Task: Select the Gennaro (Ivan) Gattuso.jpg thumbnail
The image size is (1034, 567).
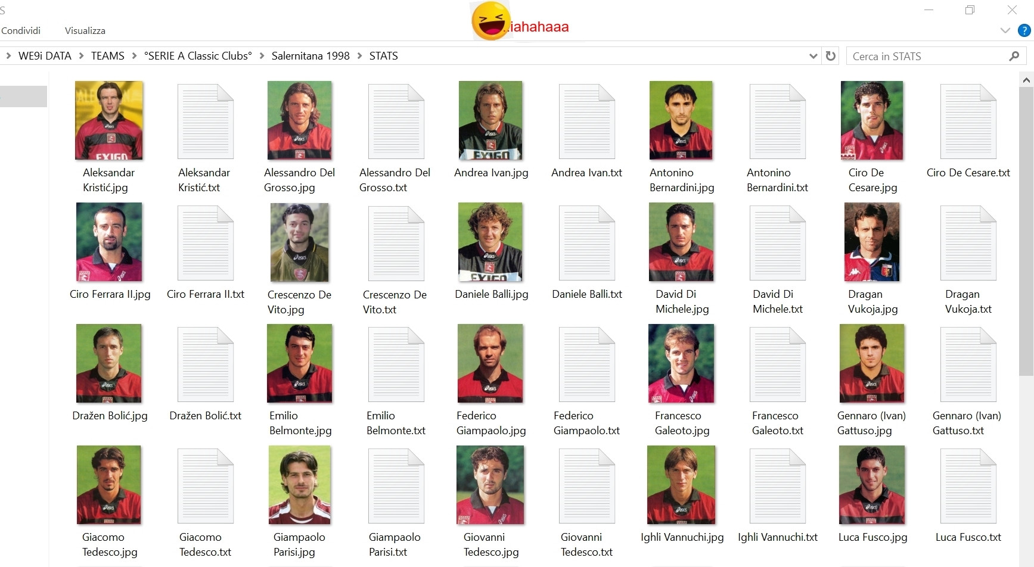Action: [x=872, y=363]
